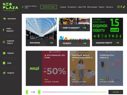Open Фотогалерея navigation link
The width and height of the screenshot is (127, 95).
click(92, 7)
